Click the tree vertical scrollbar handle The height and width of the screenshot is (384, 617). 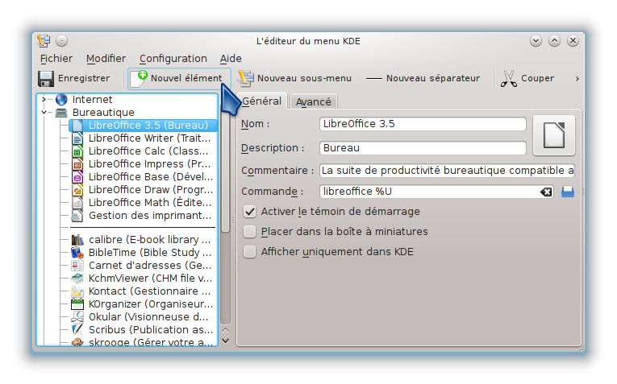(226, 169)
